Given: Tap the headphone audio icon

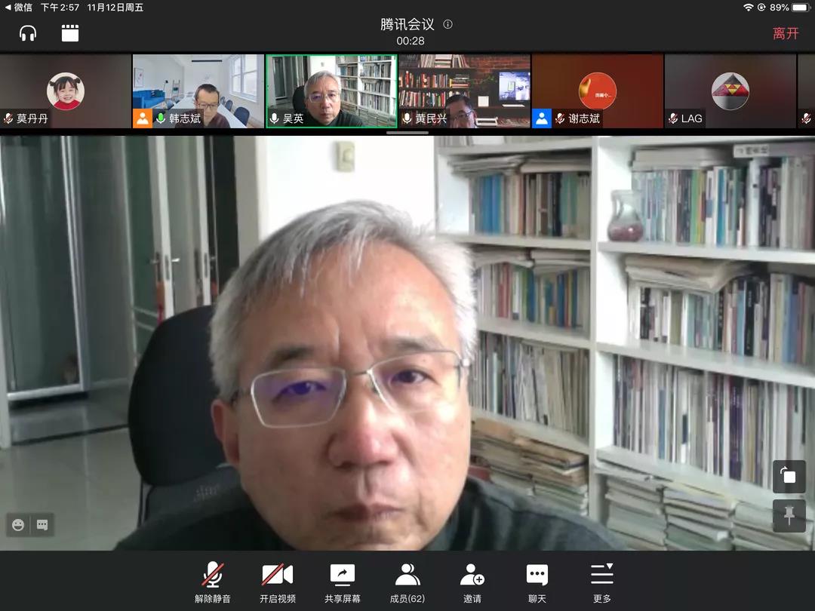Looking at the screenshot, I should pos(28,33).
